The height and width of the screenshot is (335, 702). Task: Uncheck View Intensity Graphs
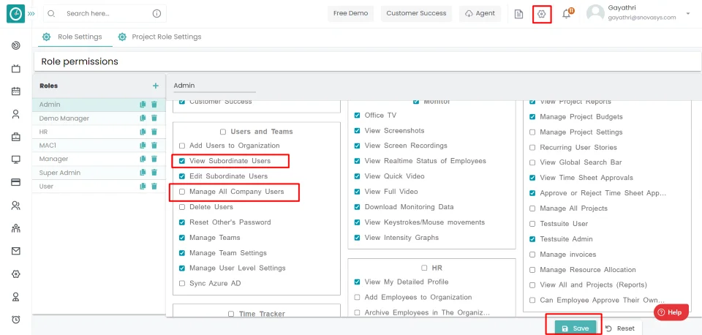click(x=357, y=238)
